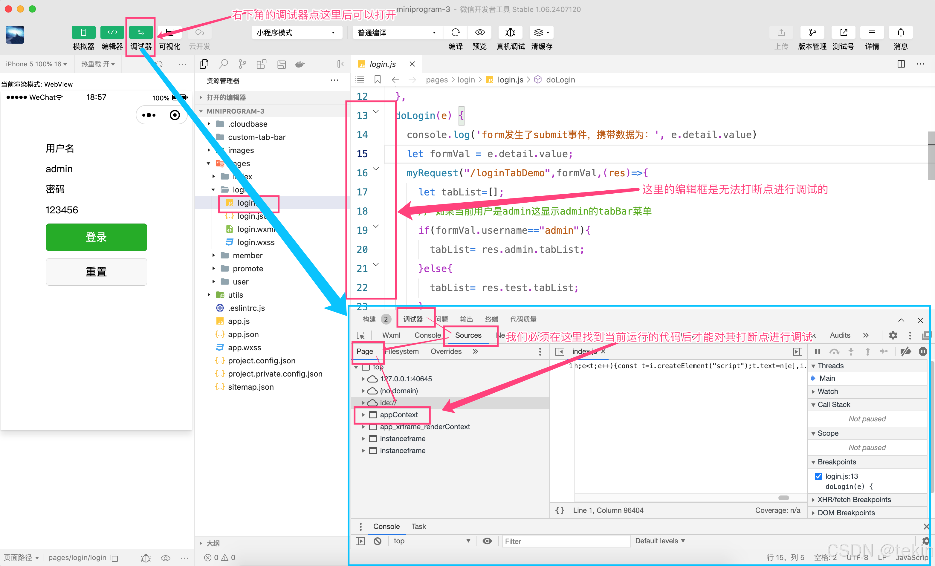The image size is (935, 566).
Task: Select the Console devtools tab
Action: click(428, 335)
